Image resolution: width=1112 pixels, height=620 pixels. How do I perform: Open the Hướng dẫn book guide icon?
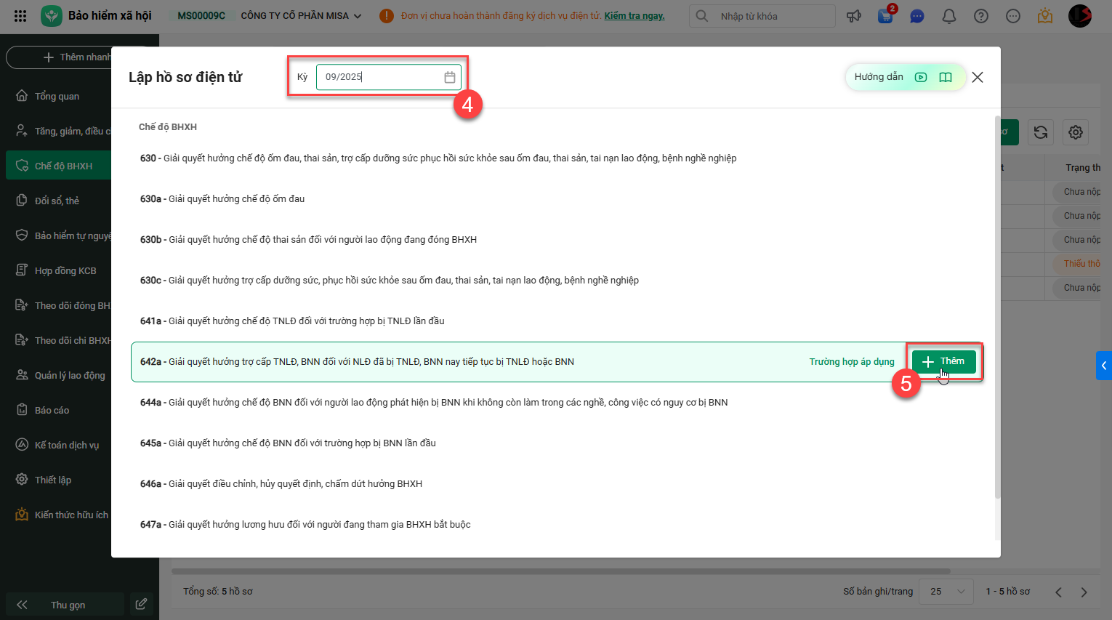(946, 77)
